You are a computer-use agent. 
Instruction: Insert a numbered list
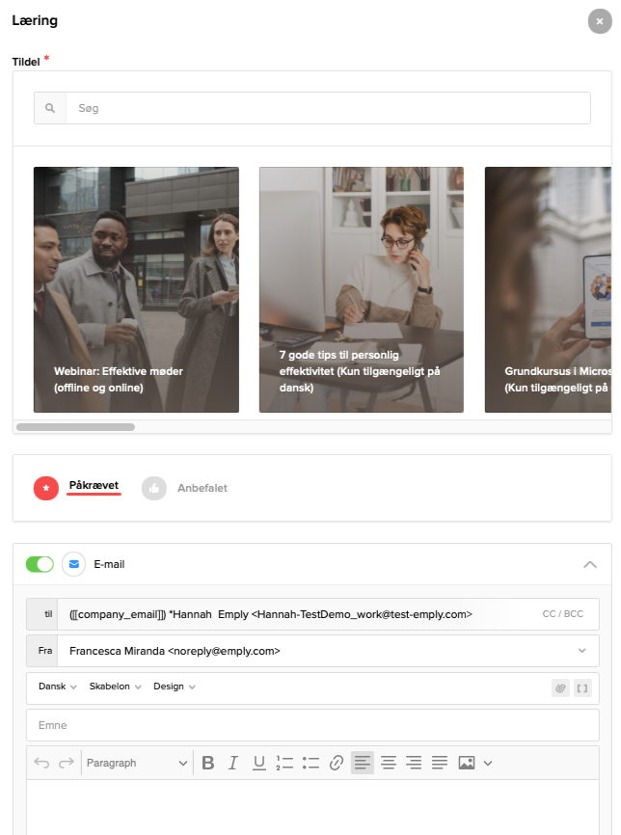284,763
